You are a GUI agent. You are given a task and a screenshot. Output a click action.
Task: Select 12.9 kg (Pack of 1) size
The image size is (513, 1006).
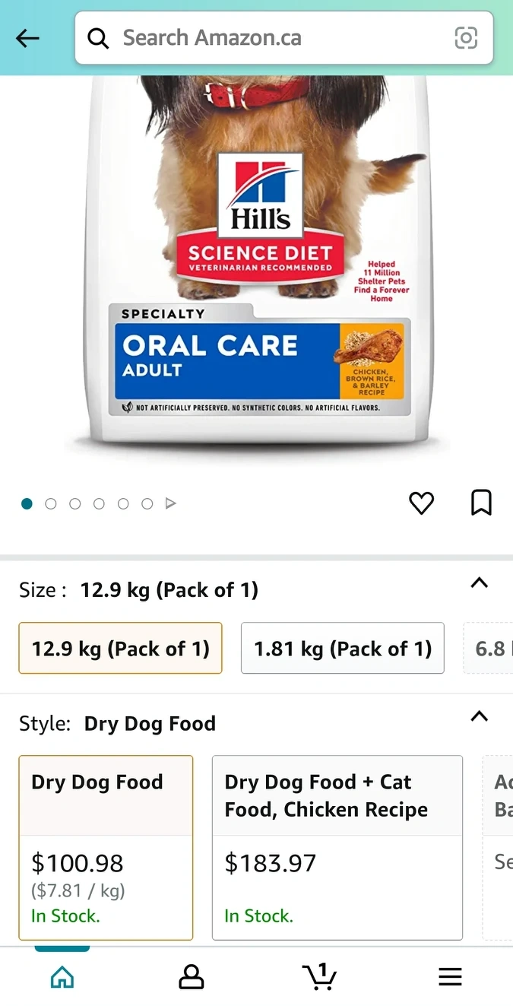tap(120, 649)
